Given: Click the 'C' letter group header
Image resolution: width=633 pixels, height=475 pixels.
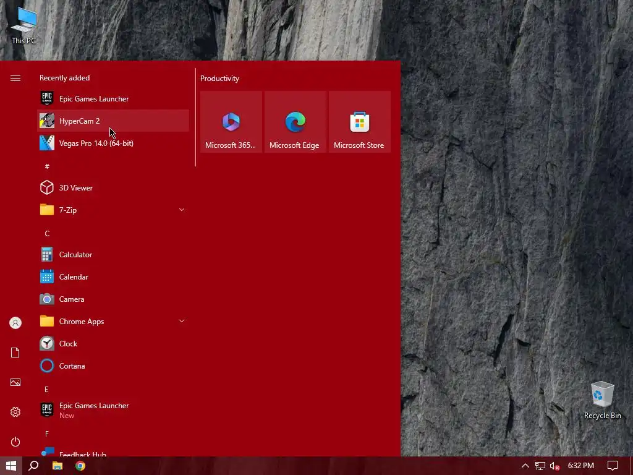Looking at the screenshot, I should point(47,233).
